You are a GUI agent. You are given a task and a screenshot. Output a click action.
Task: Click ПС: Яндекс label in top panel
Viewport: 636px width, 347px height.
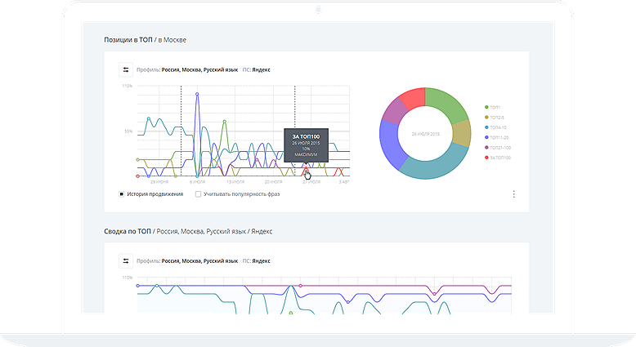pyautogui.click(x=257, y=69)
